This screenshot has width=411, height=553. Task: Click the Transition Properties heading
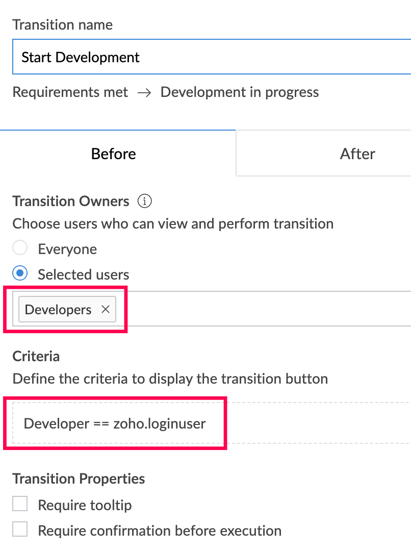(79, 479)
